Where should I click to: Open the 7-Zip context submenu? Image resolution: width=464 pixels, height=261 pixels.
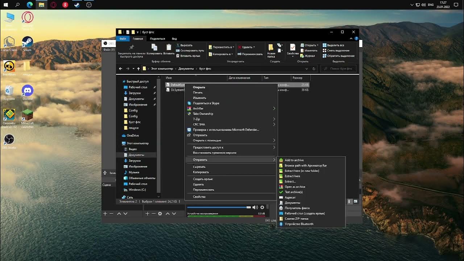[x=231, y=119]
